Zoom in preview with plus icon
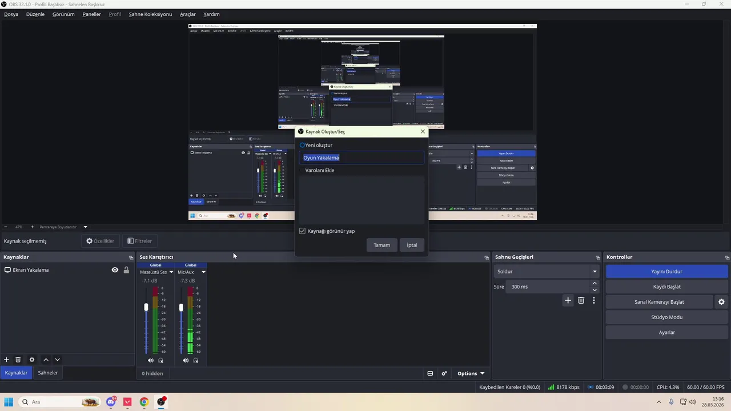Image resolution: width=731 pixels, height=411 pixels. pyautogui.click(x=32, y=227)
